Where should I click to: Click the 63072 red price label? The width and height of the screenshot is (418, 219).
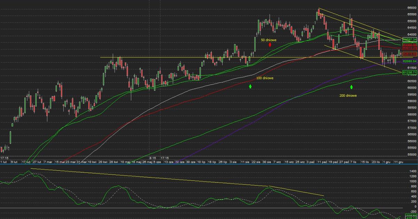410,48
